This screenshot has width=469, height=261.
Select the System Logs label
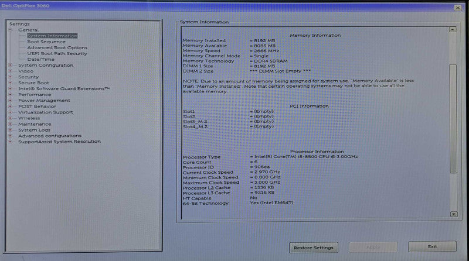(35, 130)
